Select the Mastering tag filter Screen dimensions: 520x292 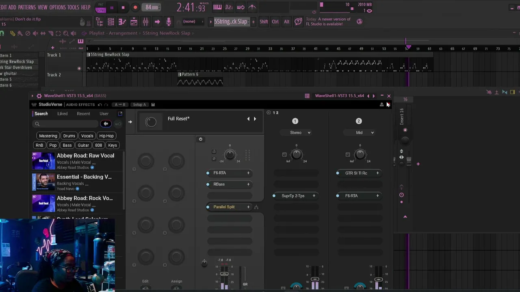48,136
